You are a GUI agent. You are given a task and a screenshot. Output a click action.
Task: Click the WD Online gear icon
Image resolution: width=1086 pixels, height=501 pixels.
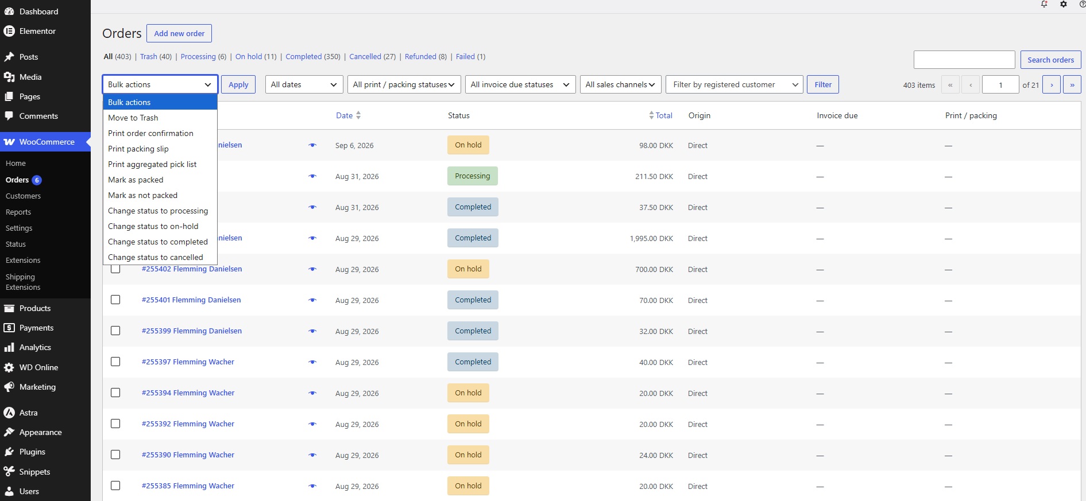(x=9, y=367)
